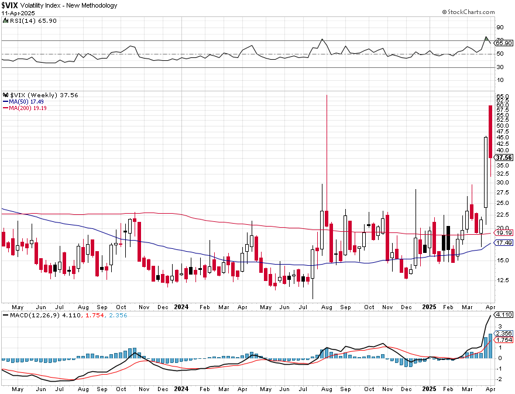Screen dimensions: 515x394
Task: Click the tallest blue MACD histogram bar
Action: [490, 346]
